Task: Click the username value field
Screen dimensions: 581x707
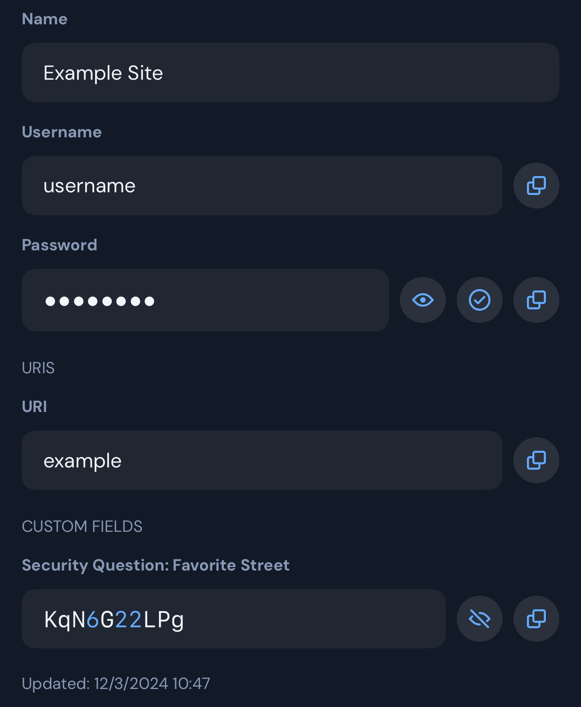Action: tap(262, 186)
